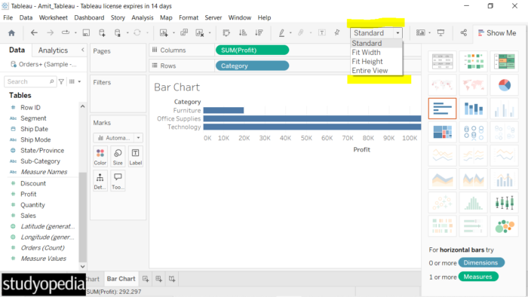This screenshot has width=528, height=297.
Task: Select the treemap chart in Show Me
Action: pyautogui.click(x=442, y=132)
